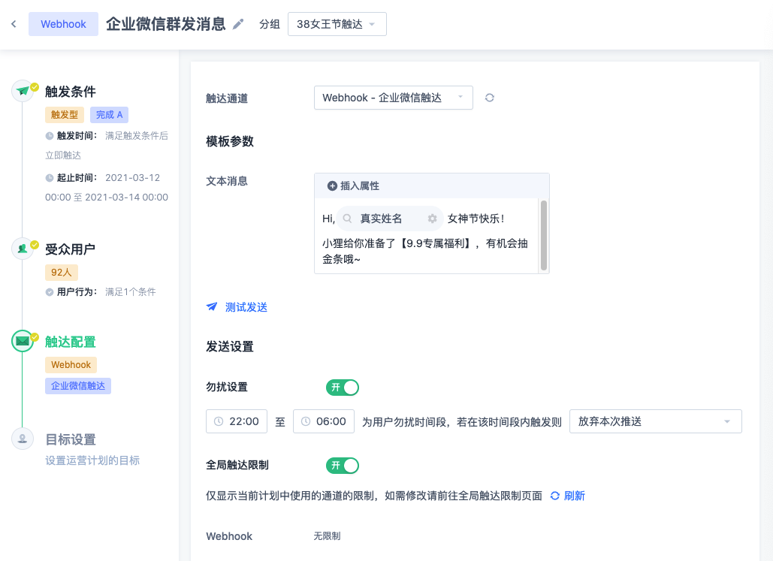
Task: Click the 满足1个条件 text
Action: coord(131,292)
